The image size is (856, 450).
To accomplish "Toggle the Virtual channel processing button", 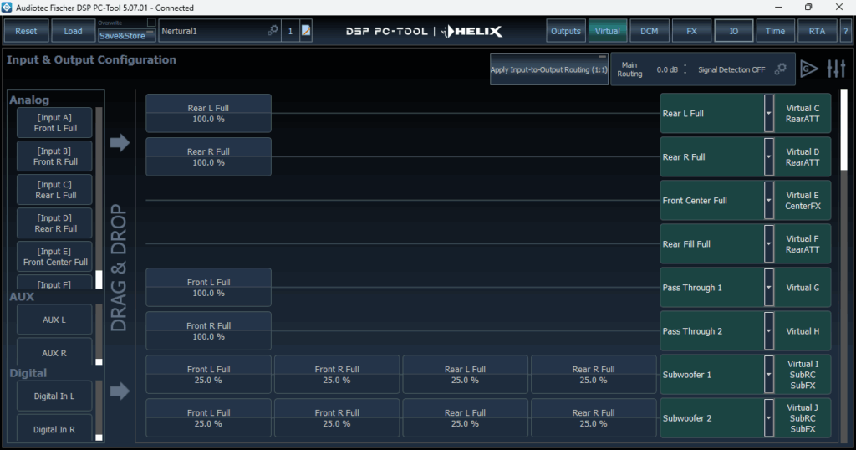I will point(608,31).
